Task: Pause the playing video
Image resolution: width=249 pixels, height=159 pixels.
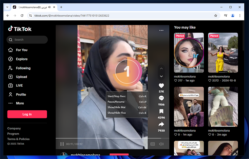Action: pyautogui.click(x=62, y=144)
